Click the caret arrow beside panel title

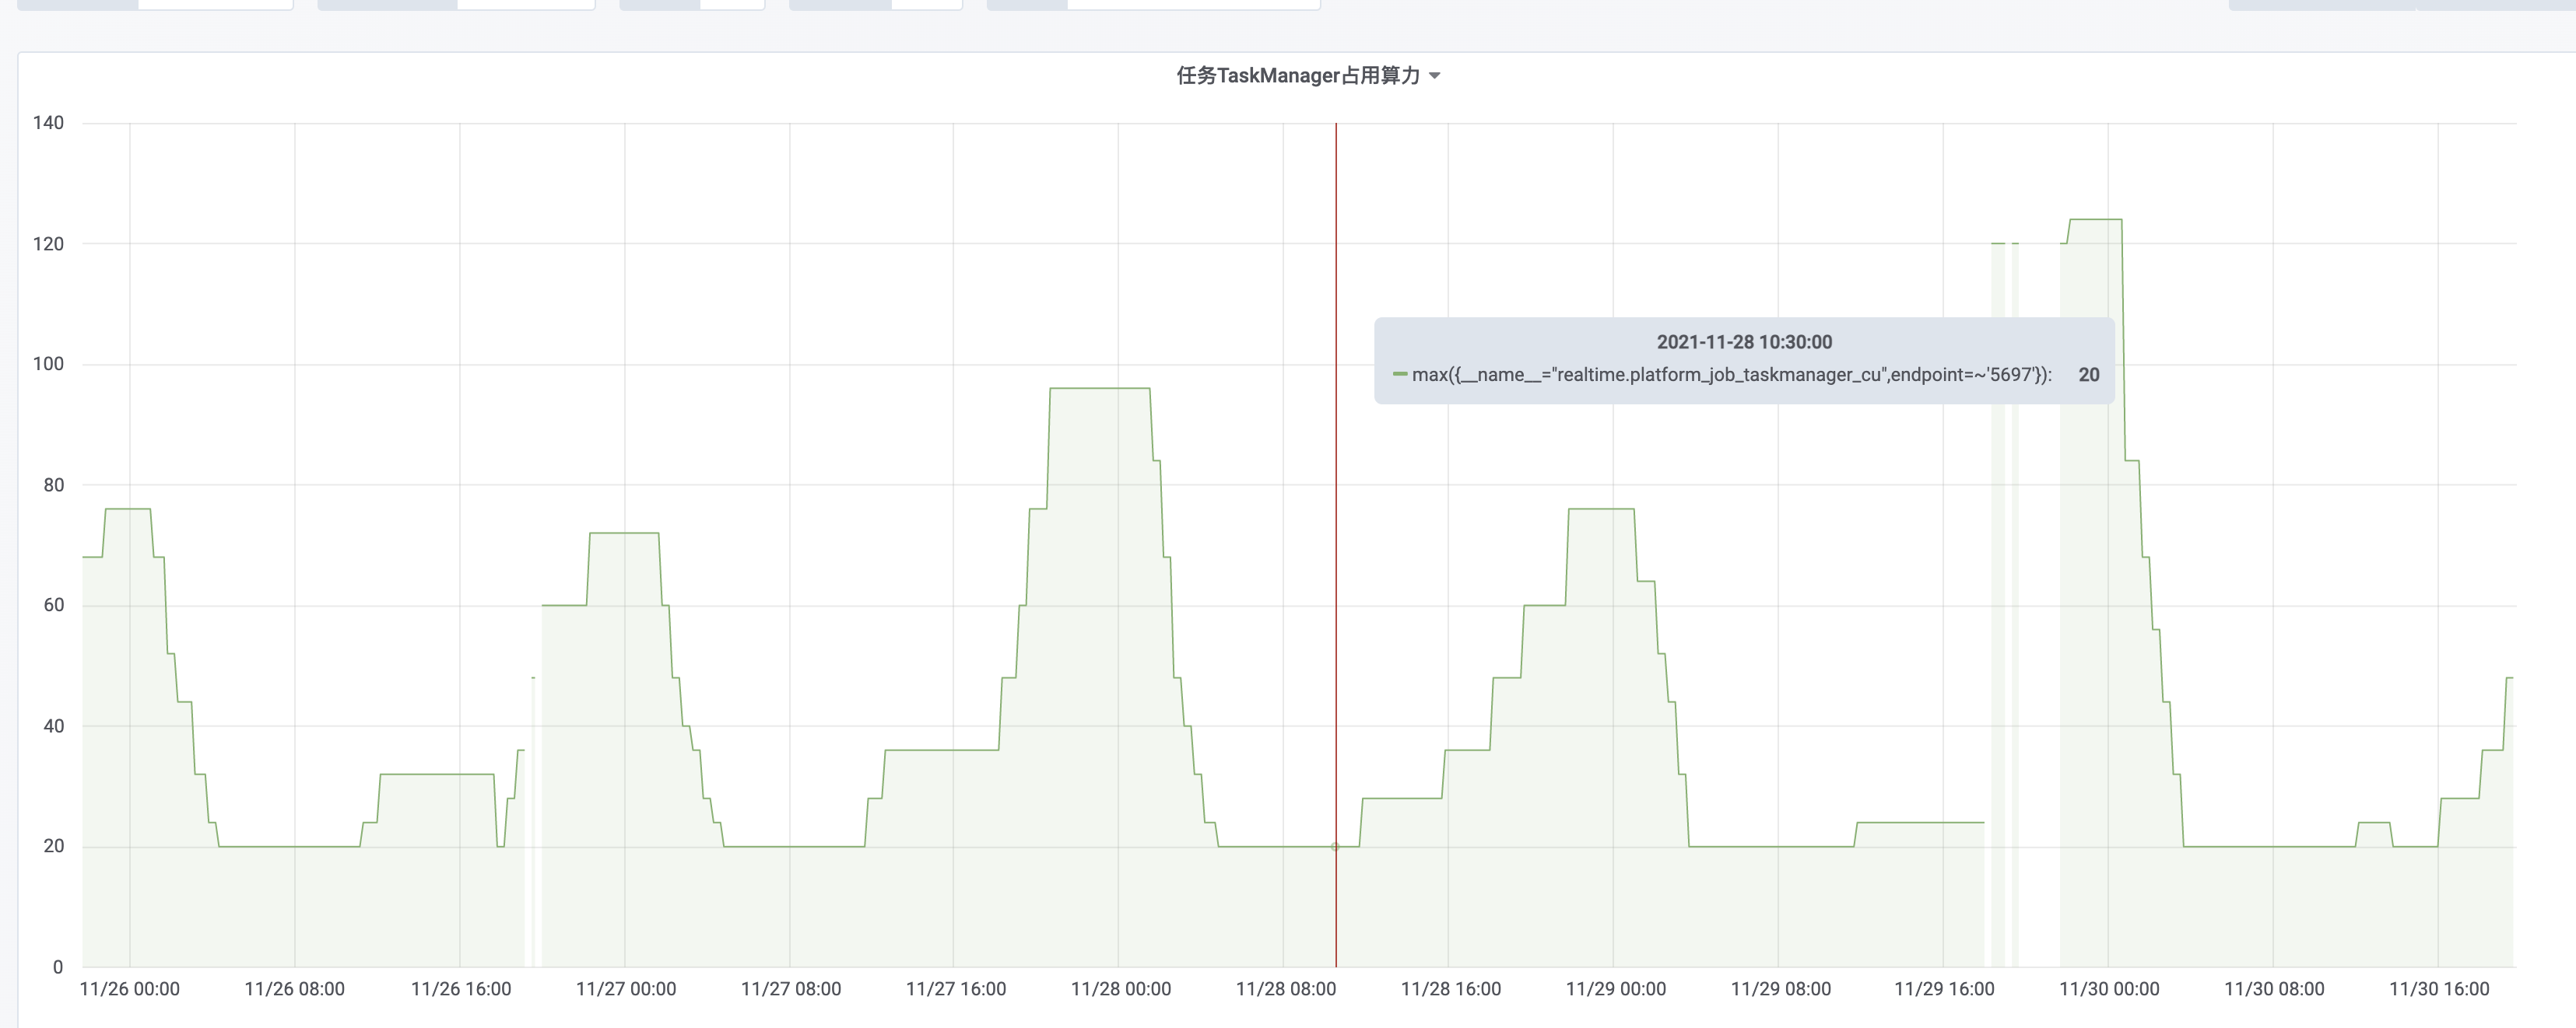tap(1435, 76)
